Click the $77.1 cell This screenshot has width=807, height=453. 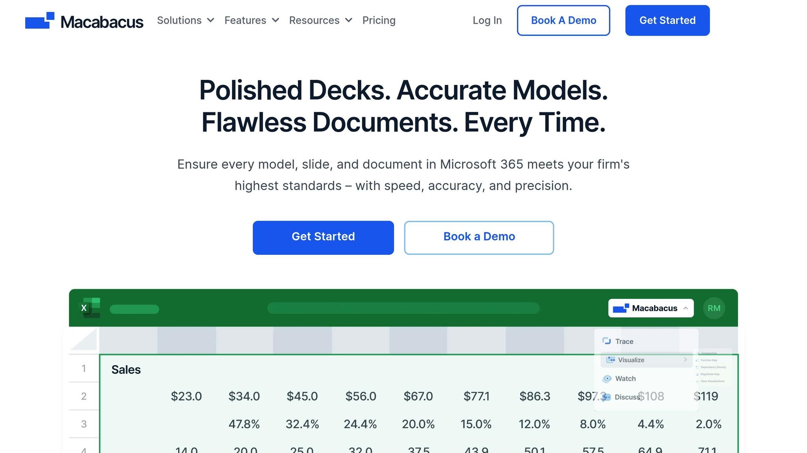[x=476, y=396]
